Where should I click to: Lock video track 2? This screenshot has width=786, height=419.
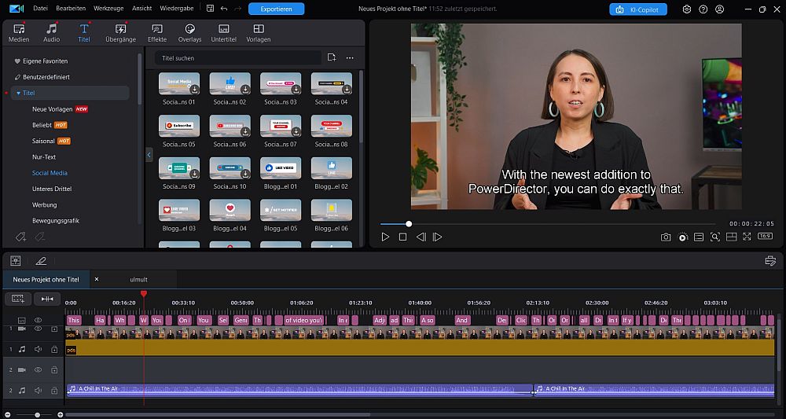point(54,370)
